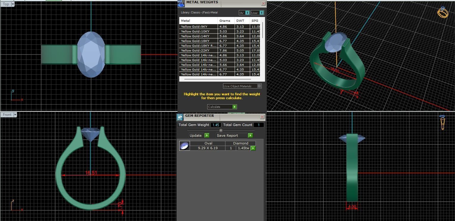This screenshot has width=455, height=221.
Task: Select the Yellow Gold:9KY row
Action: pyautogui.click(x=220, y=27)
